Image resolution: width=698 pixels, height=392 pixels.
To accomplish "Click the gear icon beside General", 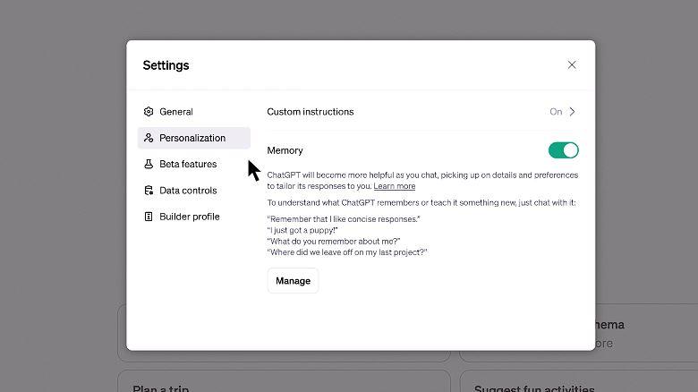I will [149, 112].
